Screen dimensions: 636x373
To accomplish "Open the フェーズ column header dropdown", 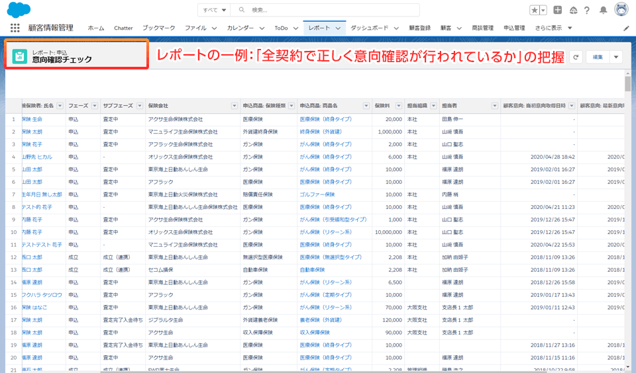I will pyautogui.click(x=93, y=106).
